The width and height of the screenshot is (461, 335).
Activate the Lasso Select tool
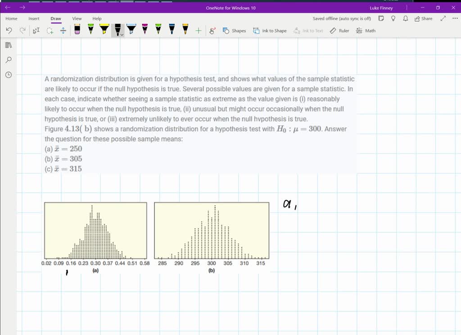[x=50, y=30]
